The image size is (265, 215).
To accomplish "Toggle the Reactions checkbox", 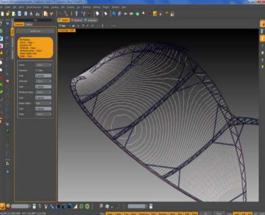I will coord(37,70).
